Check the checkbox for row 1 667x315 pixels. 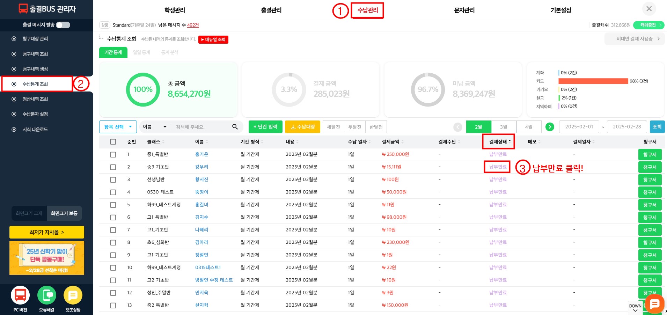113,154
